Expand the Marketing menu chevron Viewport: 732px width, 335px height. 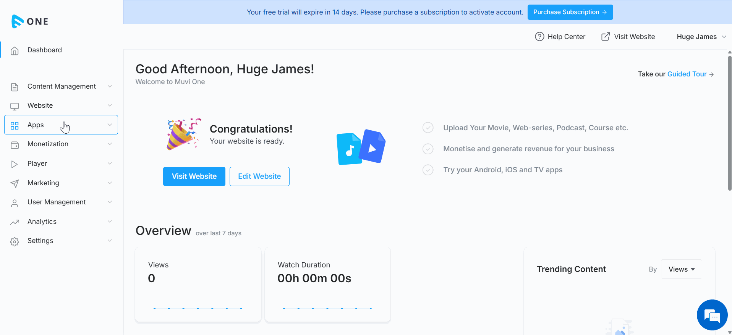110,183
